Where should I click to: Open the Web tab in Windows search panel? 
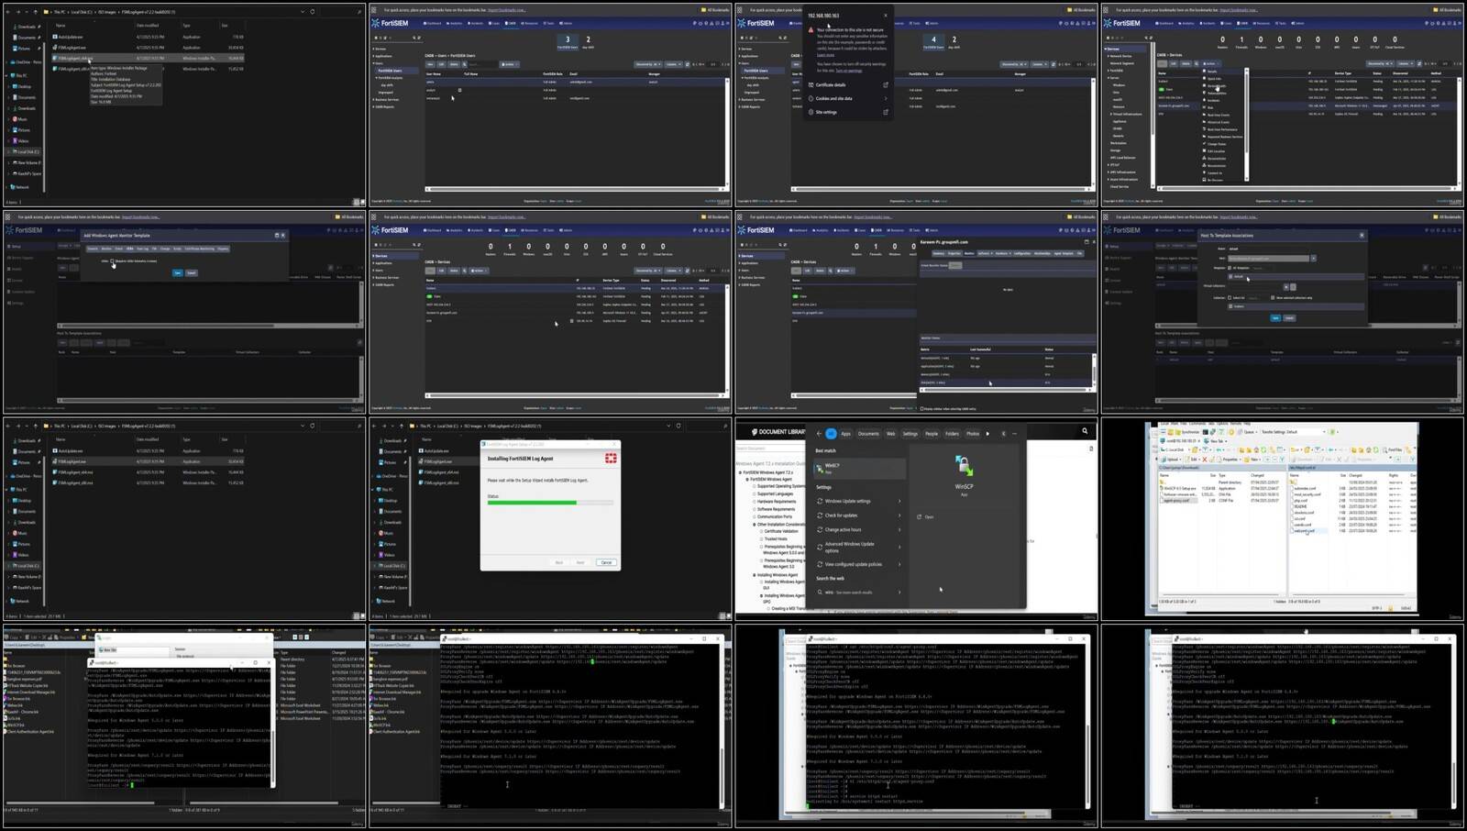pos(890,434)
